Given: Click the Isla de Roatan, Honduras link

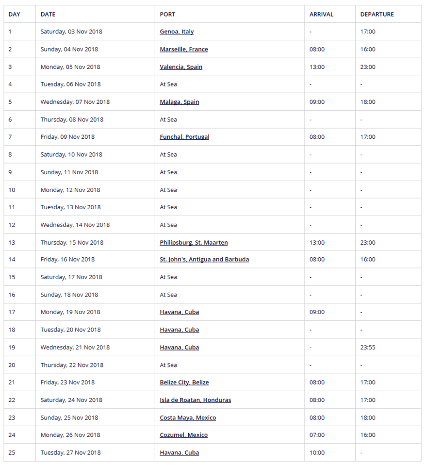Looking at the screenshot, I should point(195,400).
